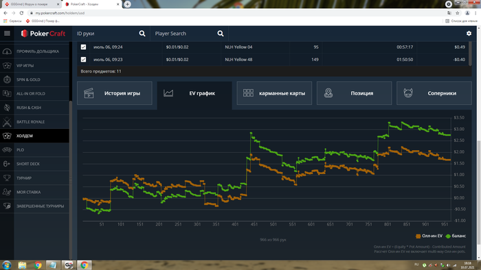This screenshot has width=481, height=270.
Task: Click the Турнир trophy icon
Action: (7, 178)
